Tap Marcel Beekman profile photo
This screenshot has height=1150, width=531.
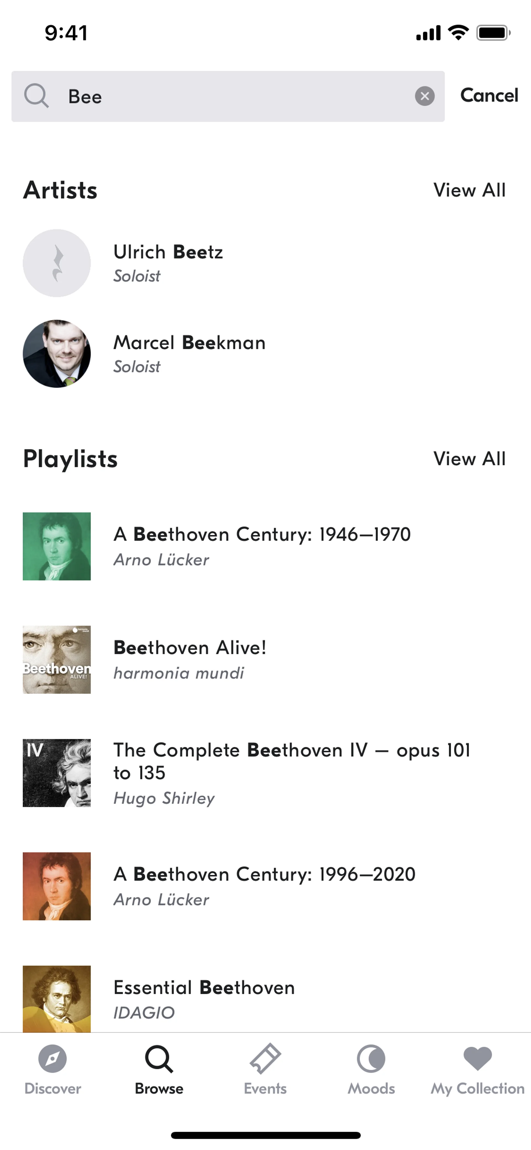click(x=57, y=354)
